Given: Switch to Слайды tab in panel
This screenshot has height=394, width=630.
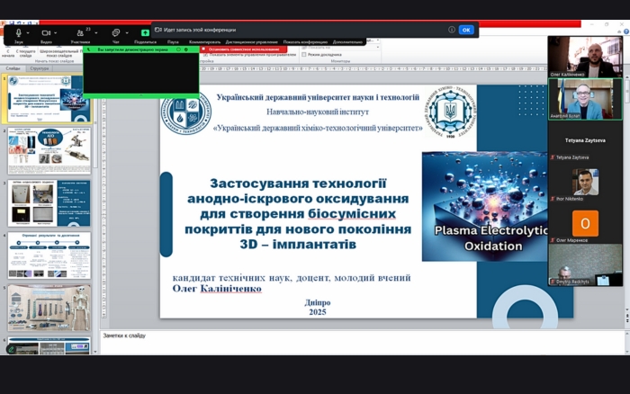Looking at the screenshot, I should tap(13, 68).
